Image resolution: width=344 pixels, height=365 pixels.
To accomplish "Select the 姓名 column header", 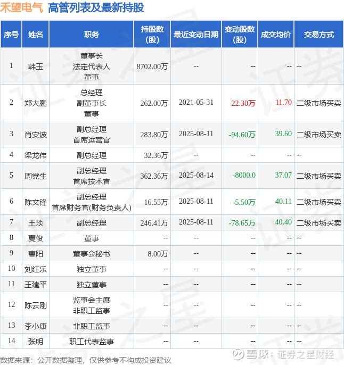I will [x=35, y=35].
